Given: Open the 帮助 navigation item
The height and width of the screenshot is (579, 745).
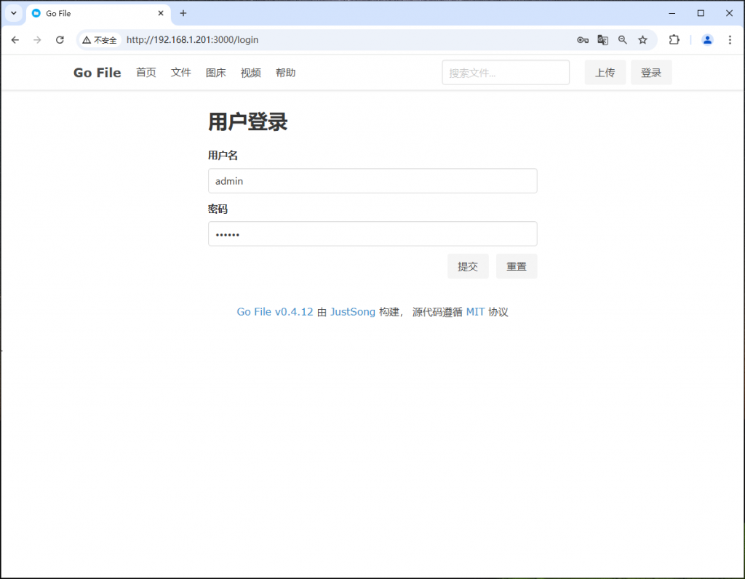Looking at the screenshot, I should (285, 72).
